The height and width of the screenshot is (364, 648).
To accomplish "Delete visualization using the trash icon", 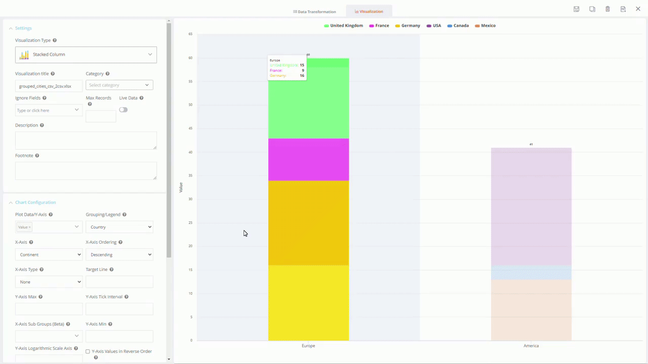I will (607, 9).
